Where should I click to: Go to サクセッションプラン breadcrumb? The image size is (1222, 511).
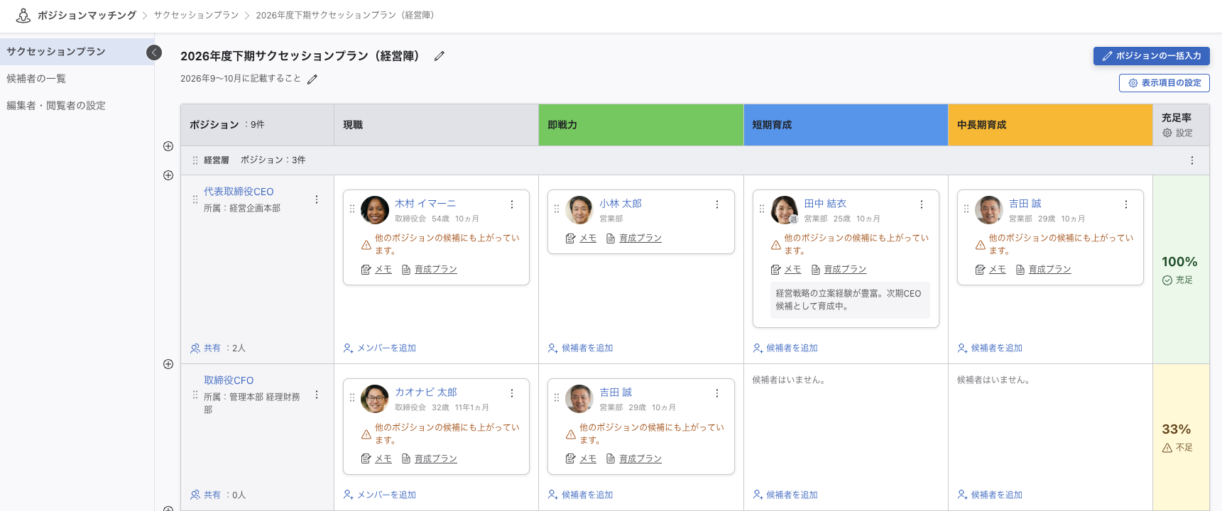[196, 15]
